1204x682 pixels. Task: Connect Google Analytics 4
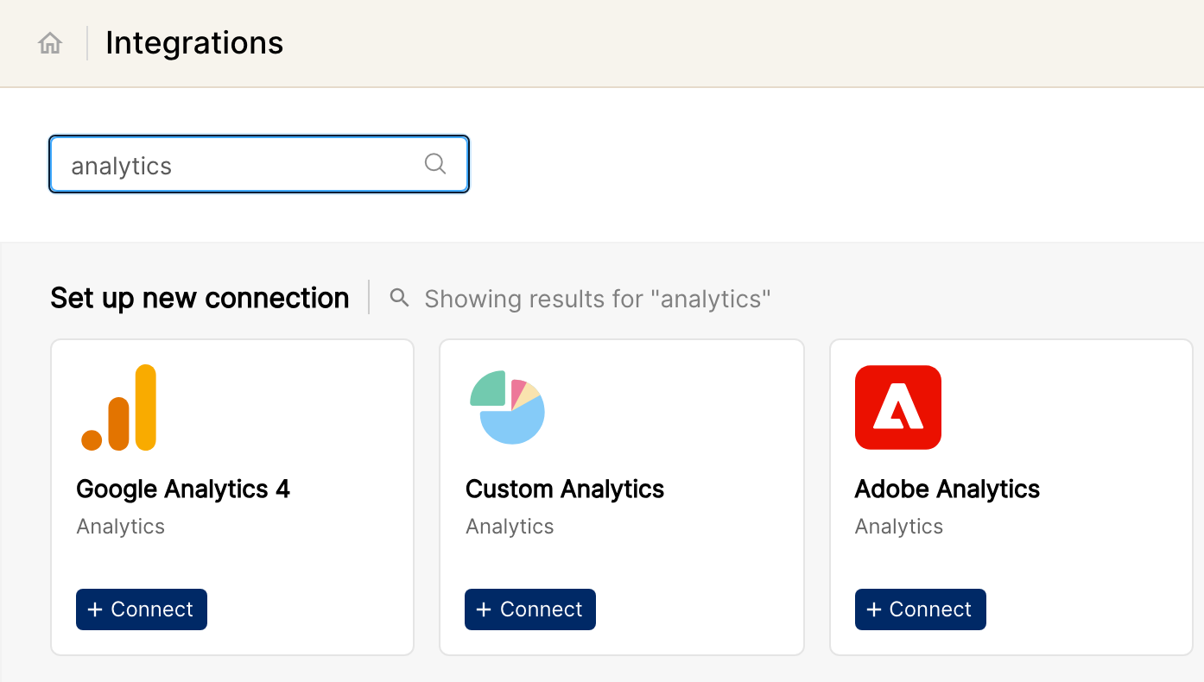pyautogui.click(x=142, y=609)
